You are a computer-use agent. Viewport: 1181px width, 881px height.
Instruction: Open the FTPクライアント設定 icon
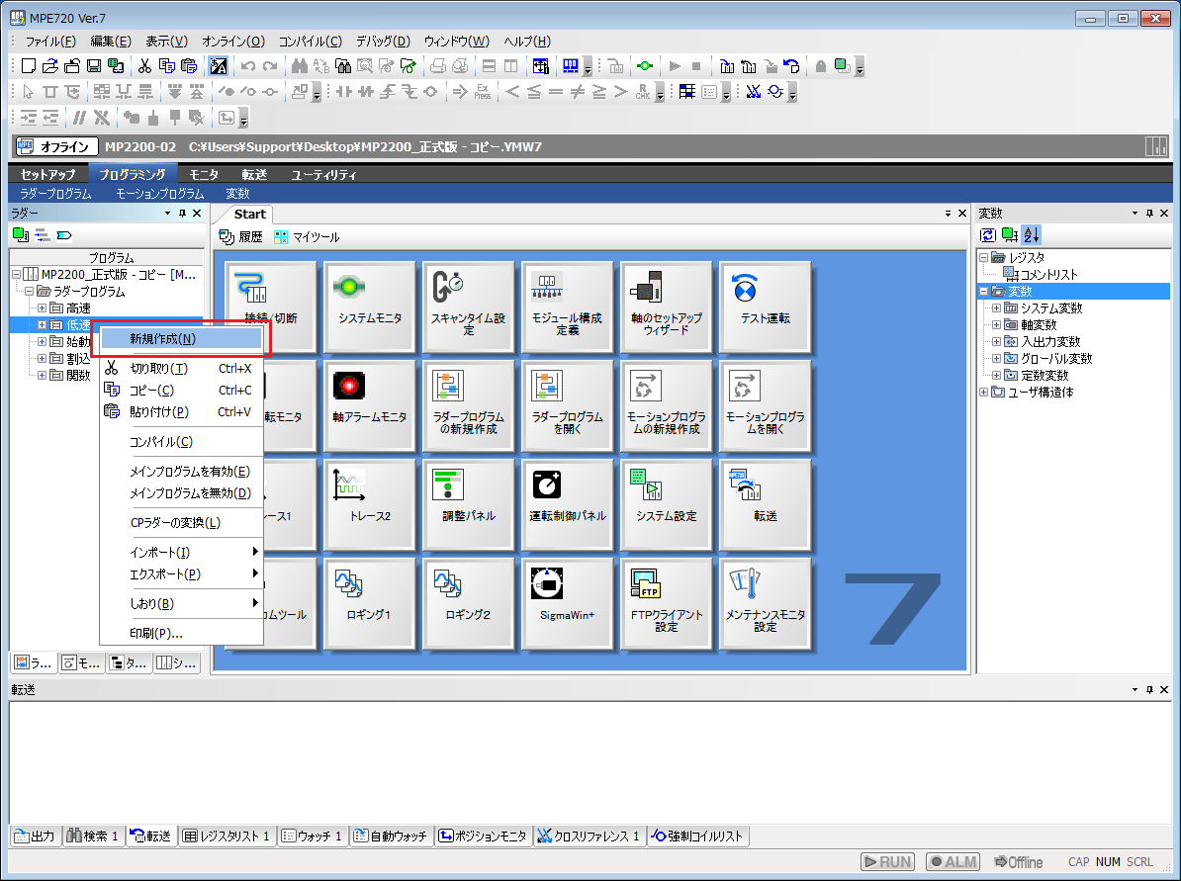666,602
